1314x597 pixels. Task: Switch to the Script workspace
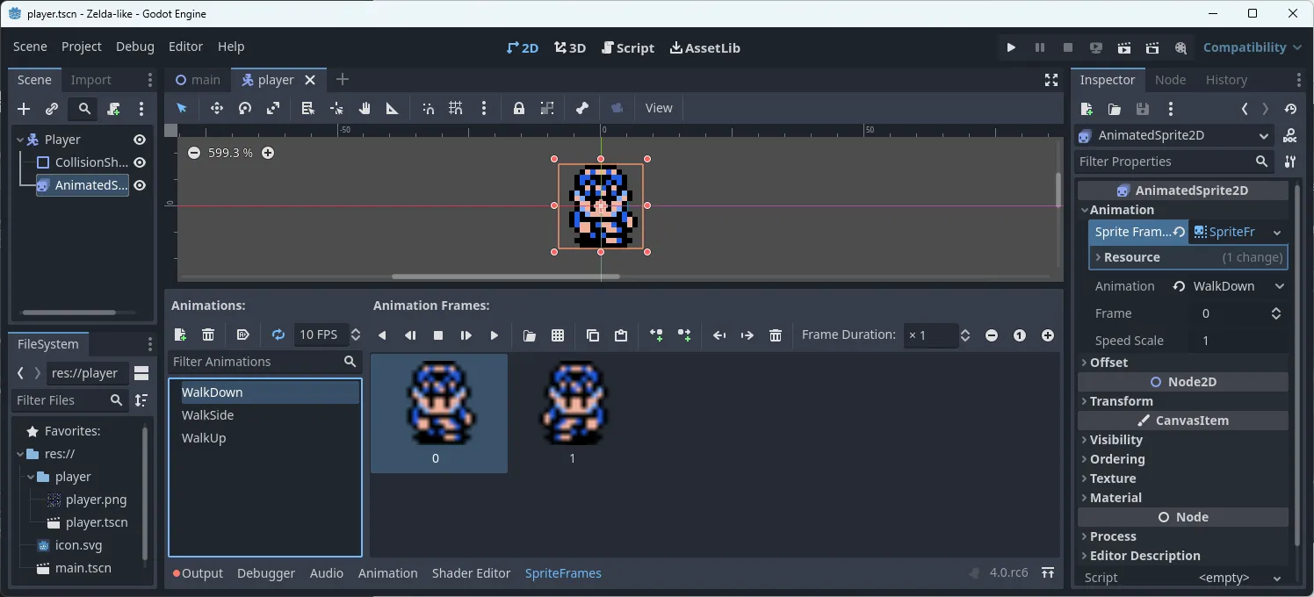point(628,47)
